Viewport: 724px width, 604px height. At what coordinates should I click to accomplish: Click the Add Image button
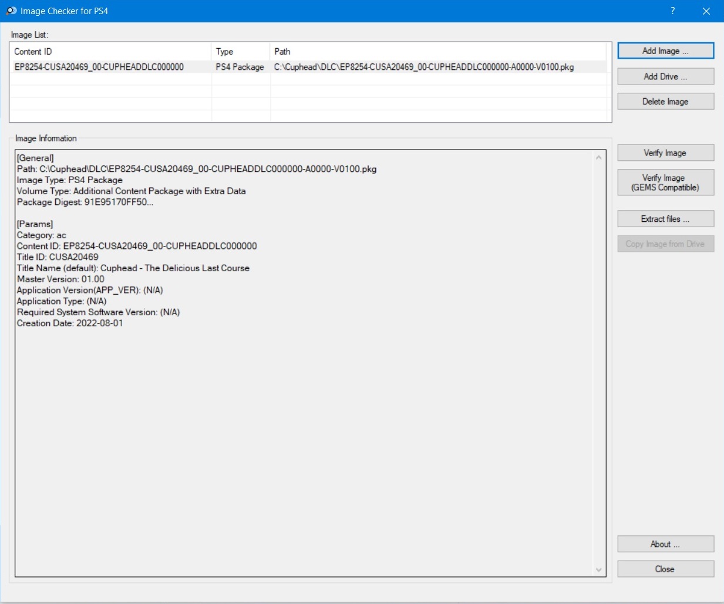tap(665, 51)
